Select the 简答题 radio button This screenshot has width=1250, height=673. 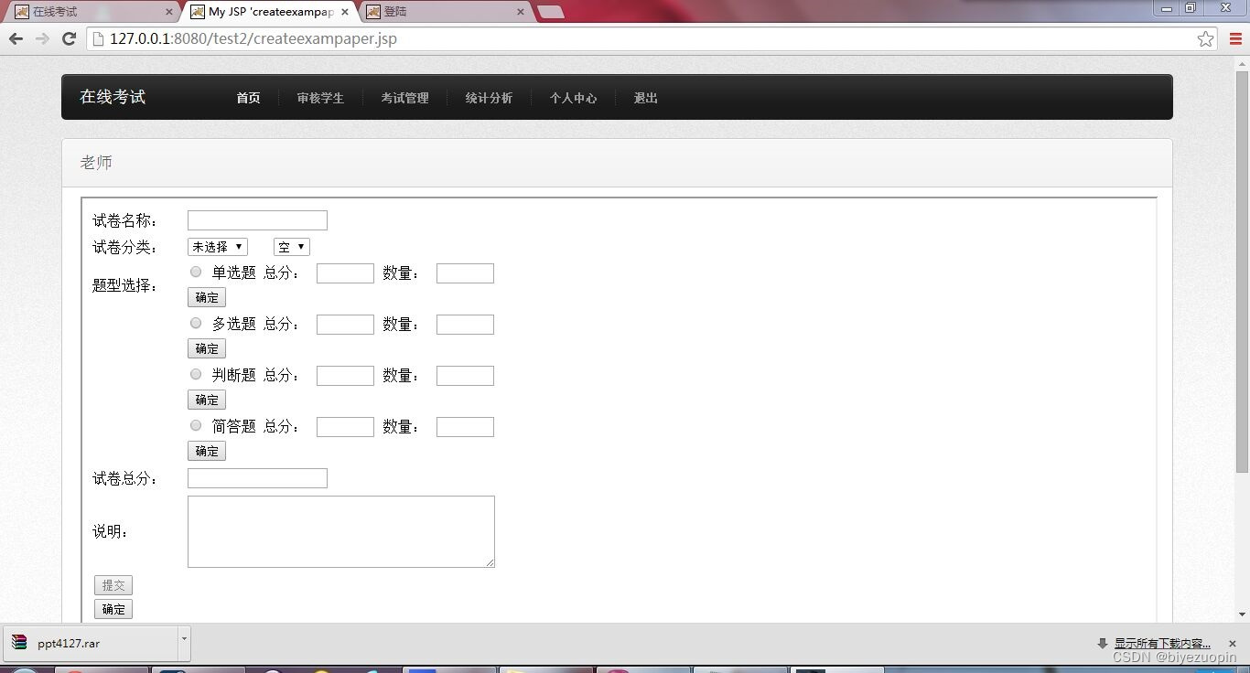(195, 424)
